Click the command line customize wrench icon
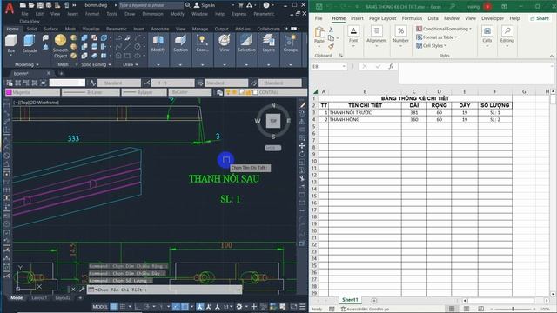Screen dimensions: 557x313 click(81, 290)
